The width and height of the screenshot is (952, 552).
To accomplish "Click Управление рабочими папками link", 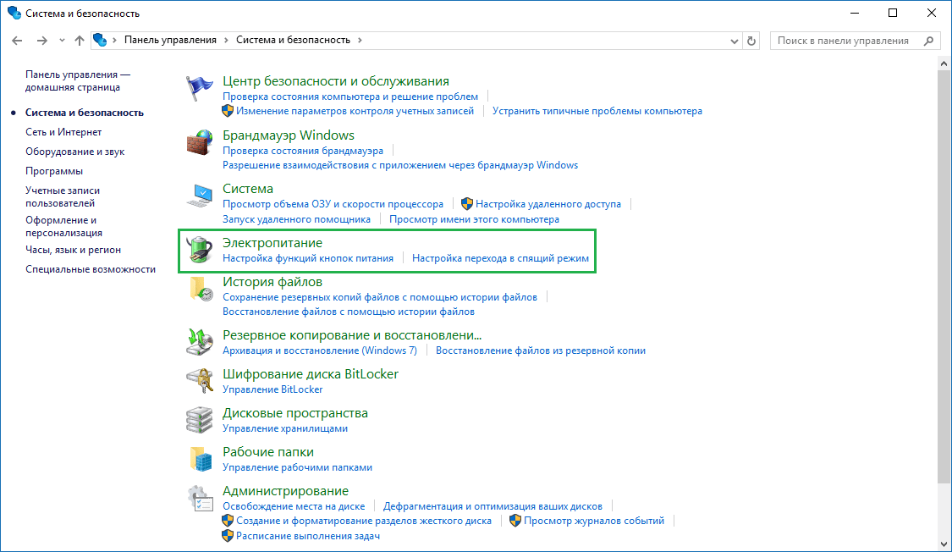I will 297,467.
